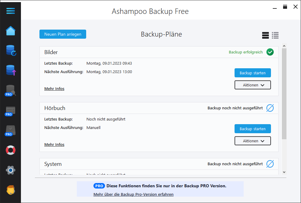Click the green Backup erfolgreich checkmark

270,52
